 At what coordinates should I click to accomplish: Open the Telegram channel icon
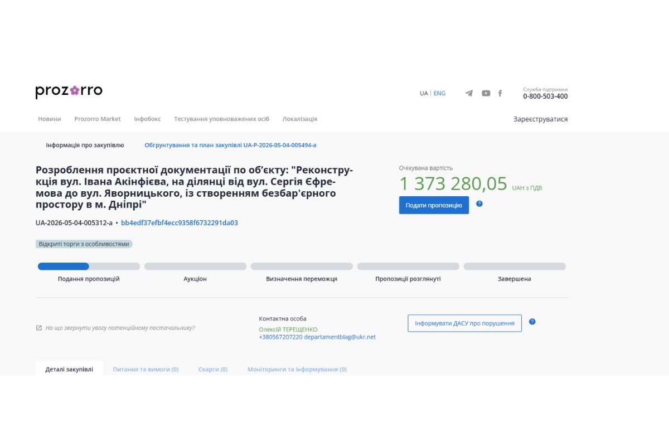[469, 93]
